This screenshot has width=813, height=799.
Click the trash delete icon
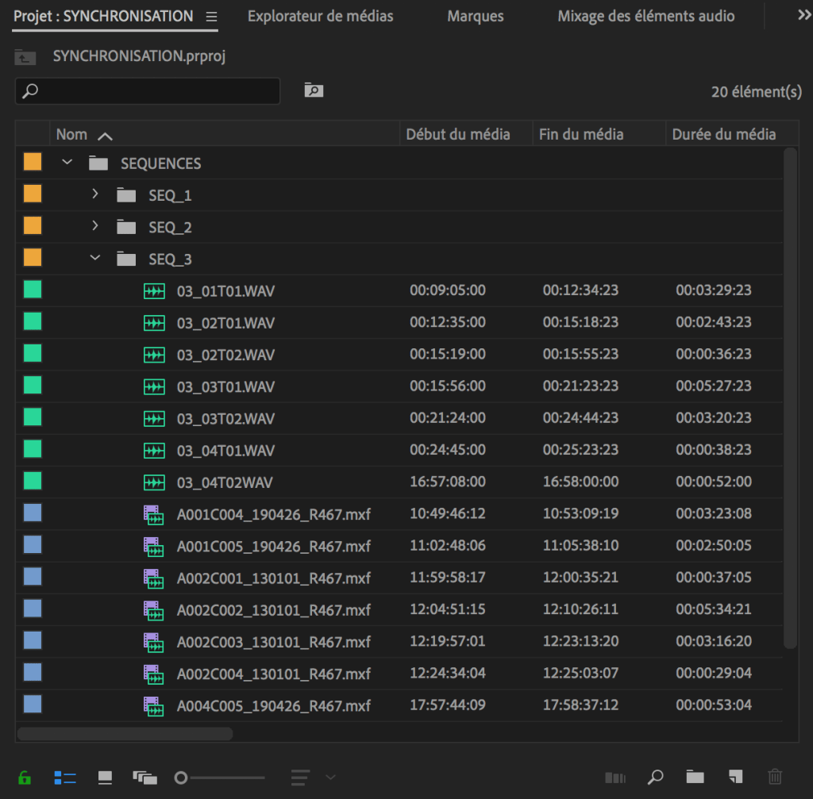click(x=776, y=778)
